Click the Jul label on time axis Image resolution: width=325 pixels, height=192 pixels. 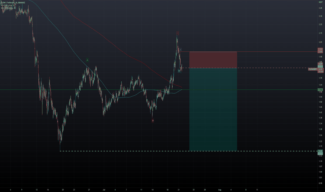pos(104,190)
